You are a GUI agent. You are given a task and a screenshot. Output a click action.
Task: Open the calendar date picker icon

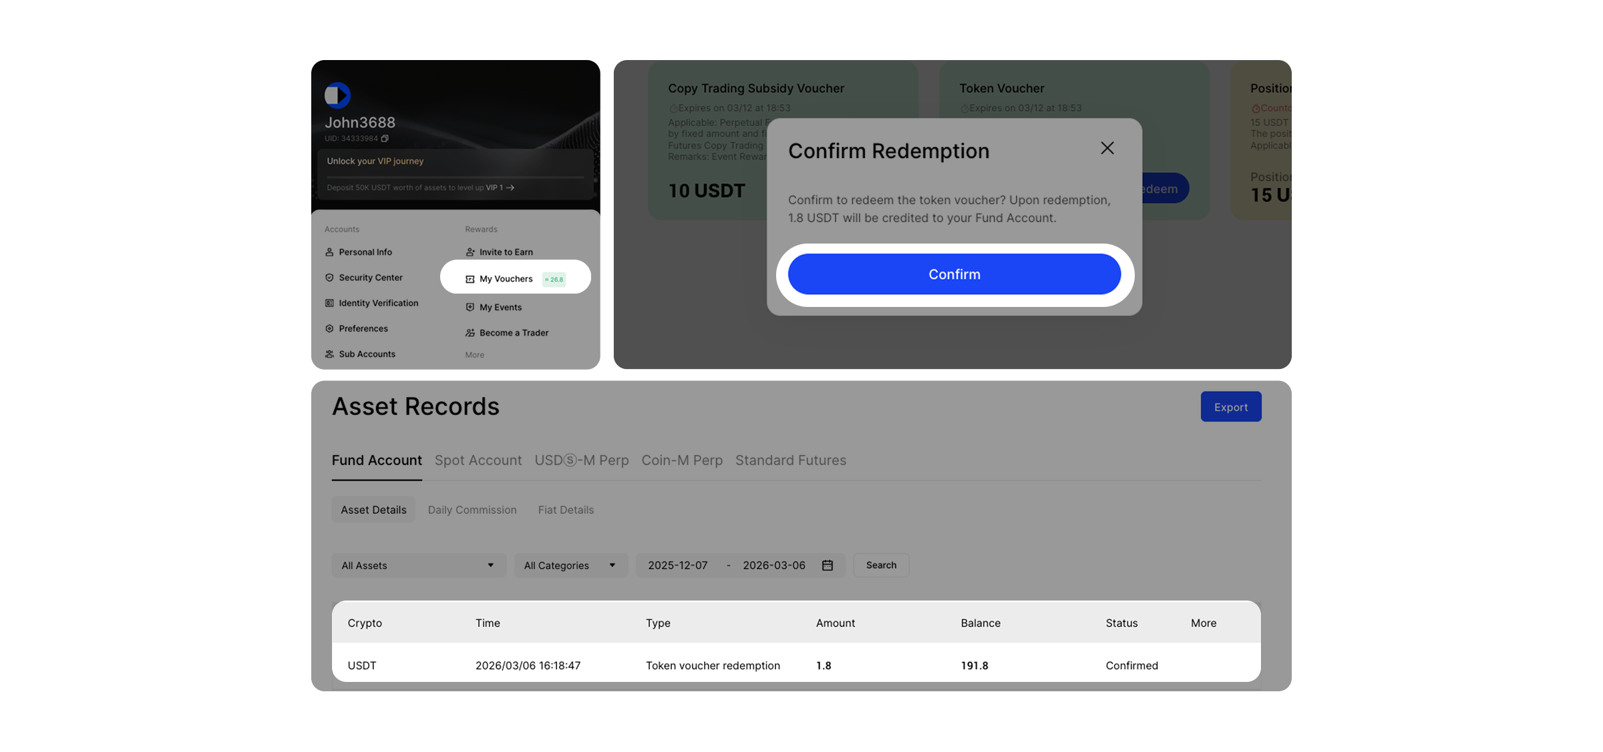pos(828,565)
